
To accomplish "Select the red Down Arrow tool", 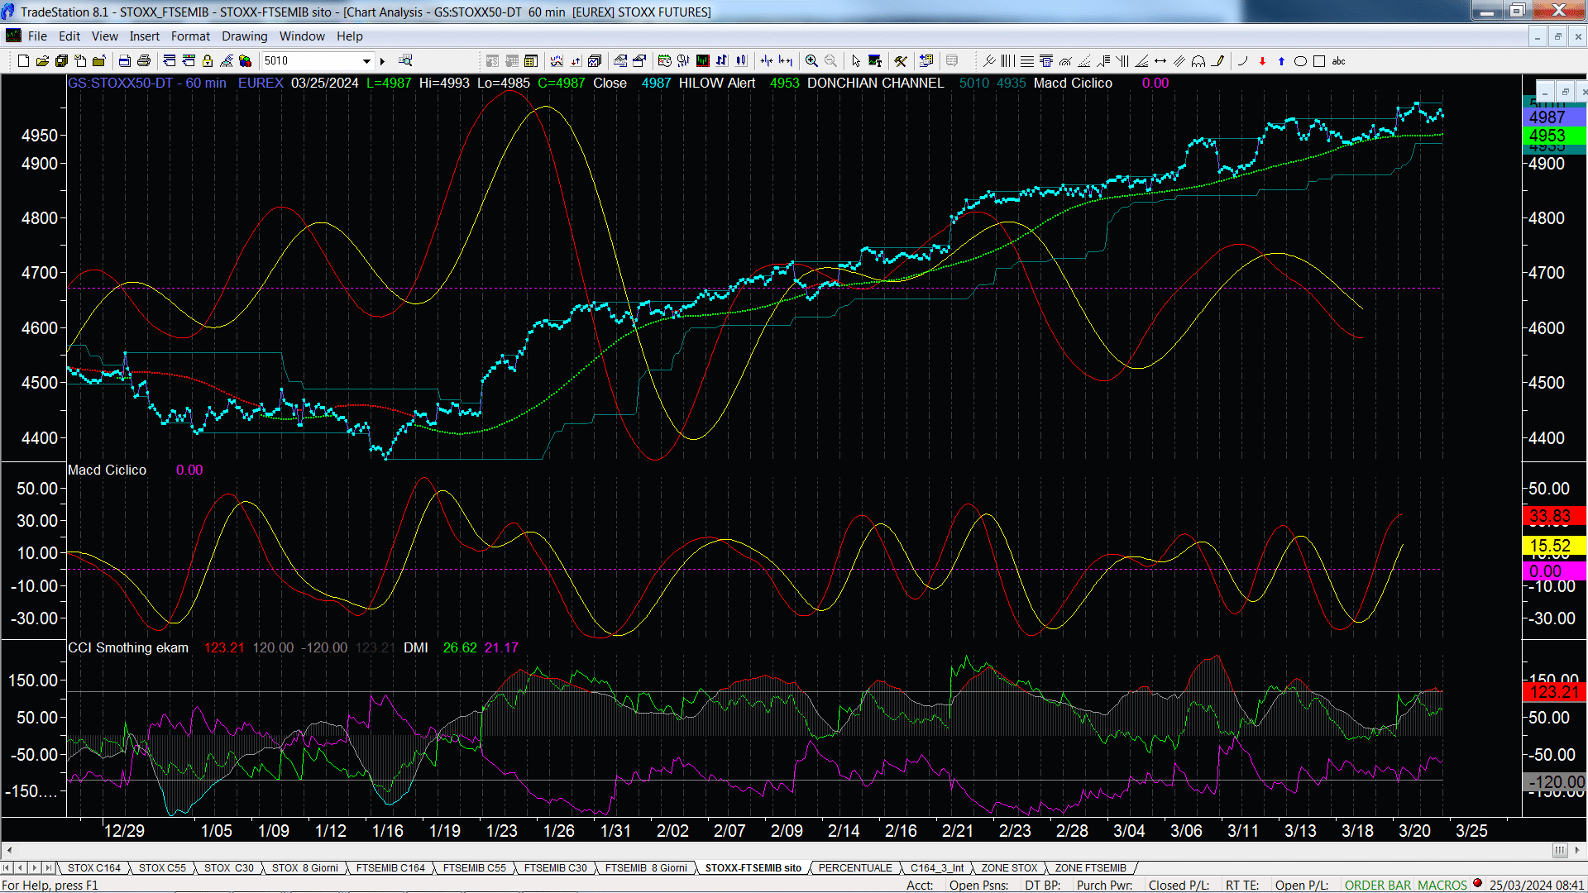I will coord(1262,61).
